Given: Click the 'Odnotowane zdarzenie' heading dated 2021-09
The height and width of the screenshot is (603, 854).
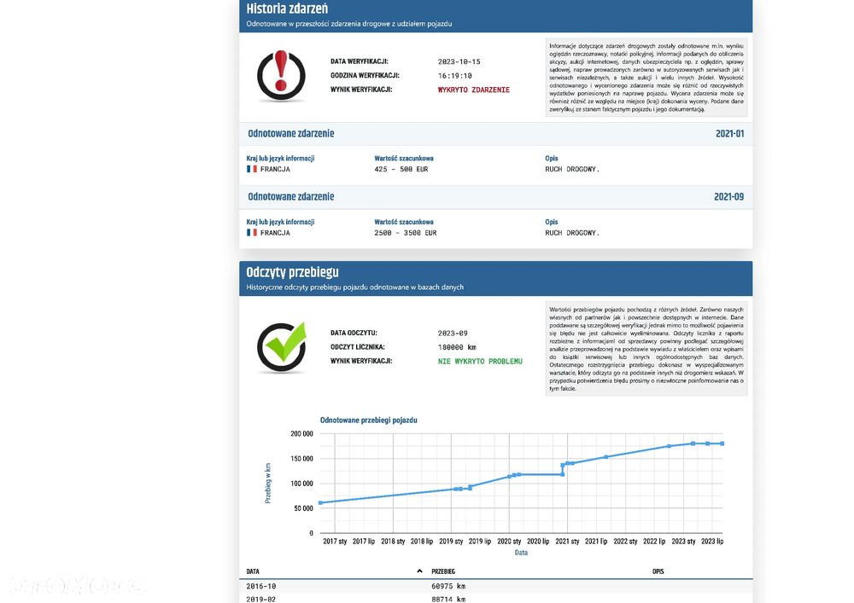Looking at the screenshot, I should coord(291,197).
